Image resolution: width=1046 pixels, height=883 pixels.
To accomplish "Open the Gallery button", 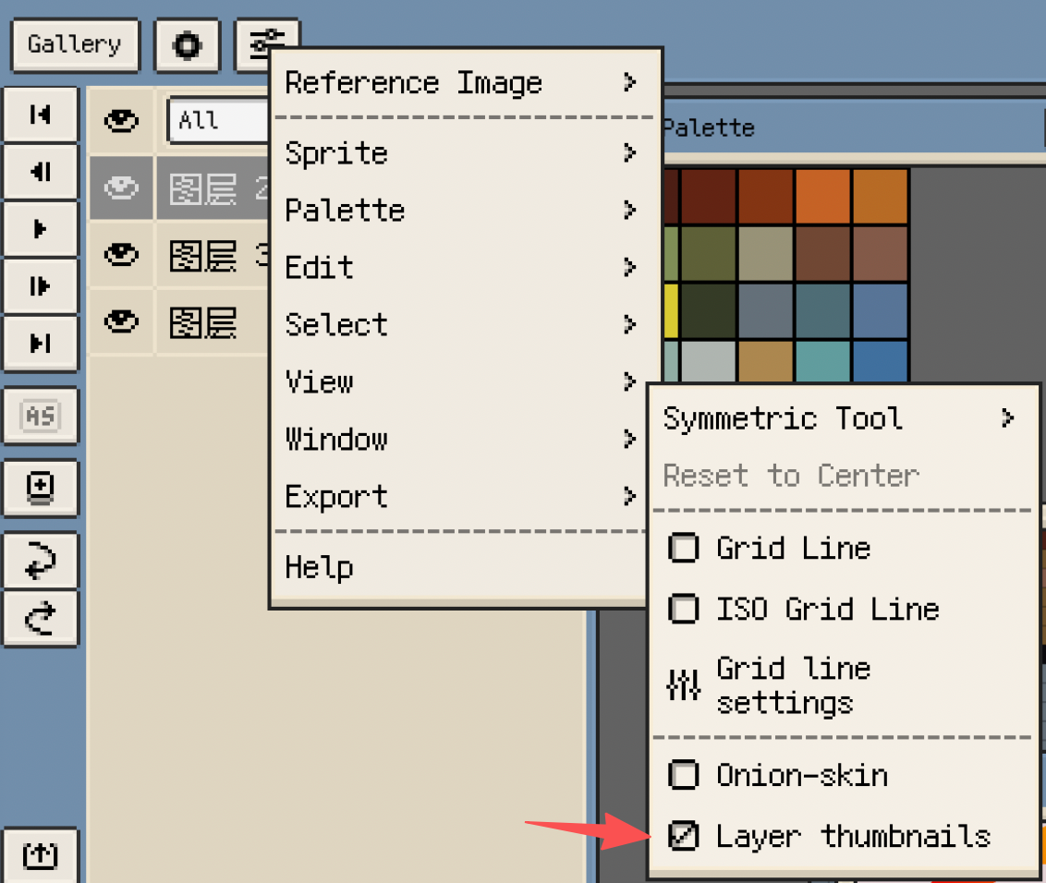I will 75,45.
